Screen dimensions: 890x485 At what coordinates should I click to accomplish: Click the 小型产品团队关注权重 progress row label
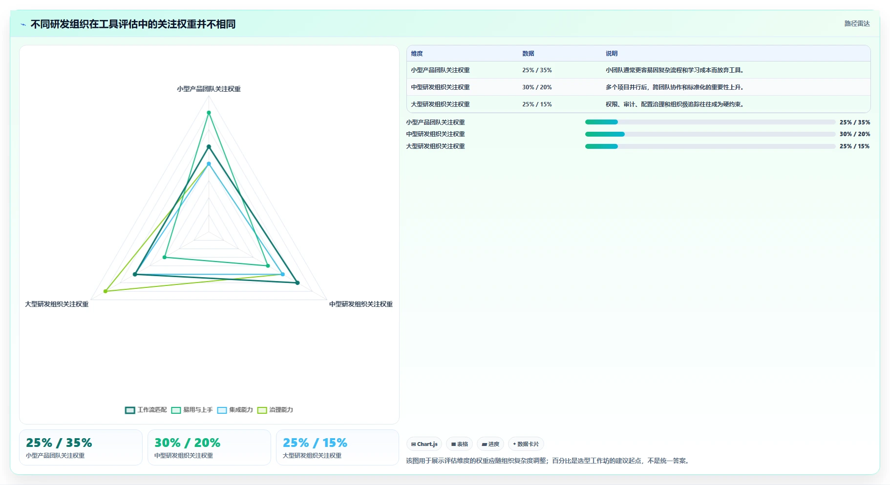[435, 122]
